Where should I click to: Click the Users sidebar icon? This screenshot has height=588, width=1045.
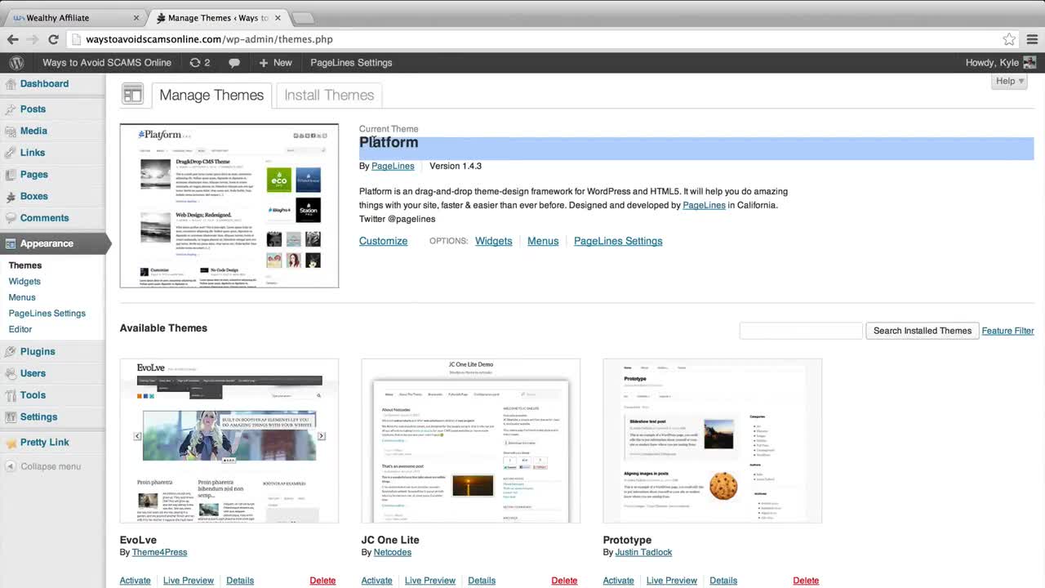[x=10, y=373]
